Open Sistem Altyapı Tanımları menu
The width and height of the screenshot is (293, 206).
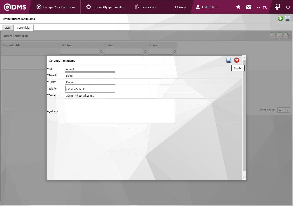105,7
